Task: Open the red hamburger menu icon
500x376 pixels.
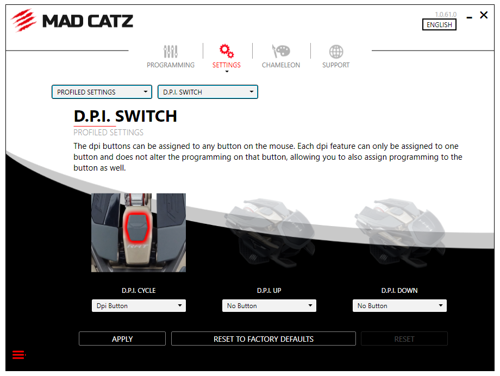Action: tap(19, 355)
